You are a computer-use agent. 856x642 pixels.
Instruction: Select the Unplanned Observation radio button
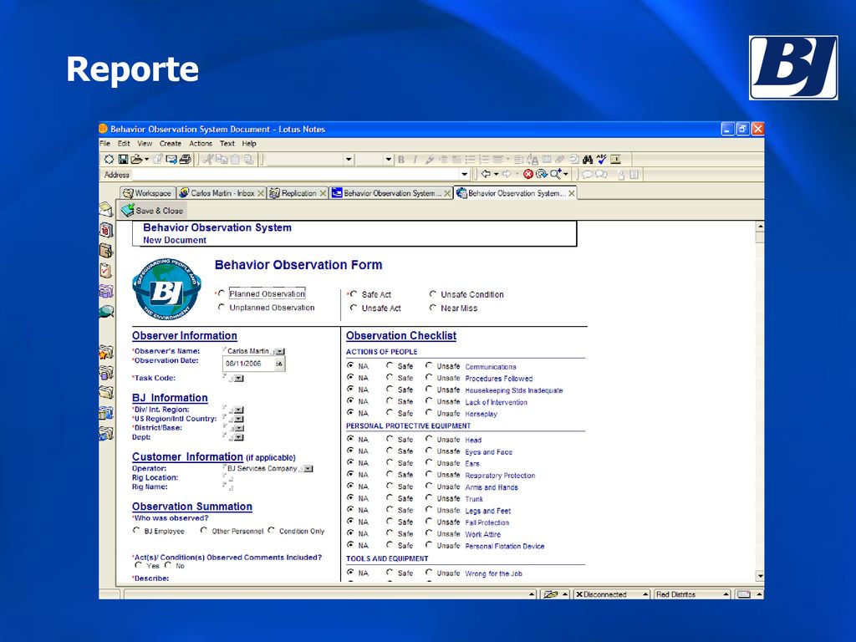pyautogui.click(x=221, y=308)
